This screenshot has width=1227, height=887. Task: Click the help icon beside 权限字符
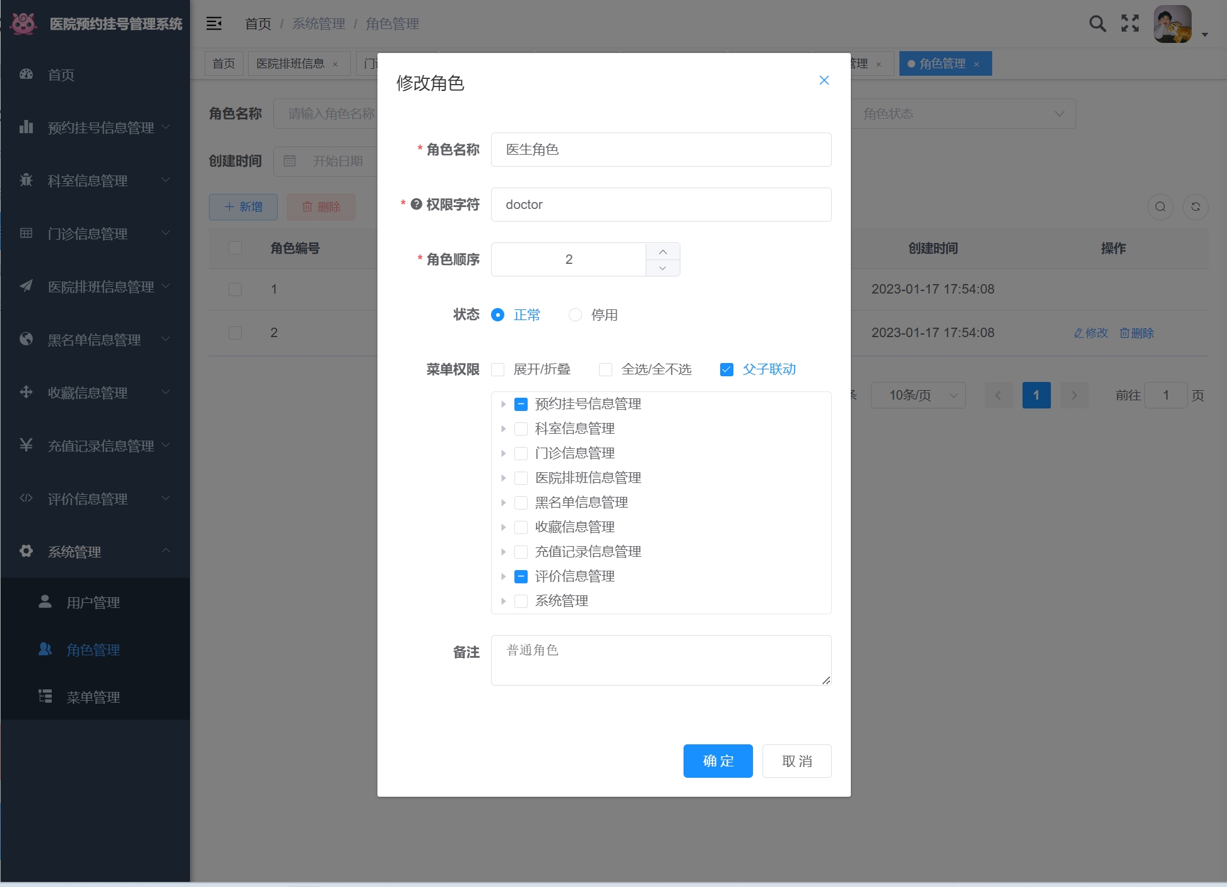416,205
